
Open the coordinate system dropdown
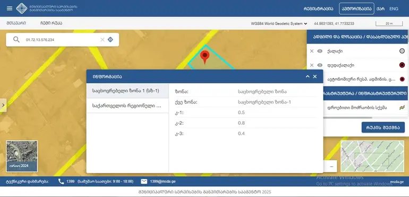tap(279, 23)
